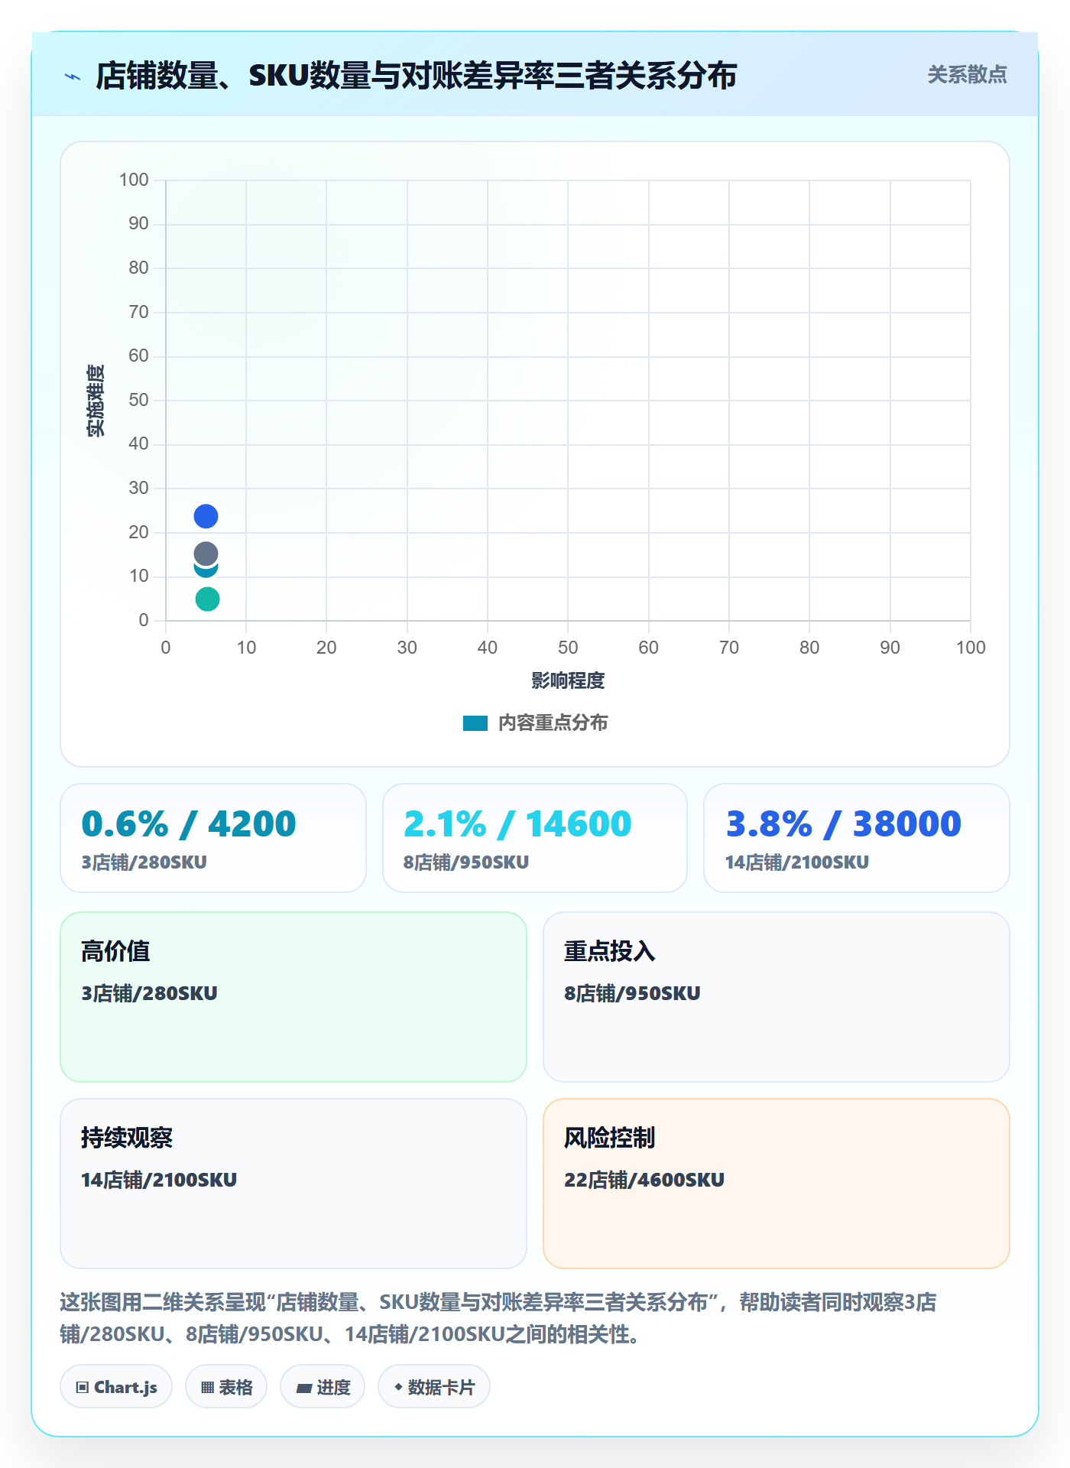
Task: Toggle the 内容重点分布 legend item
Action: pos(535,723)
